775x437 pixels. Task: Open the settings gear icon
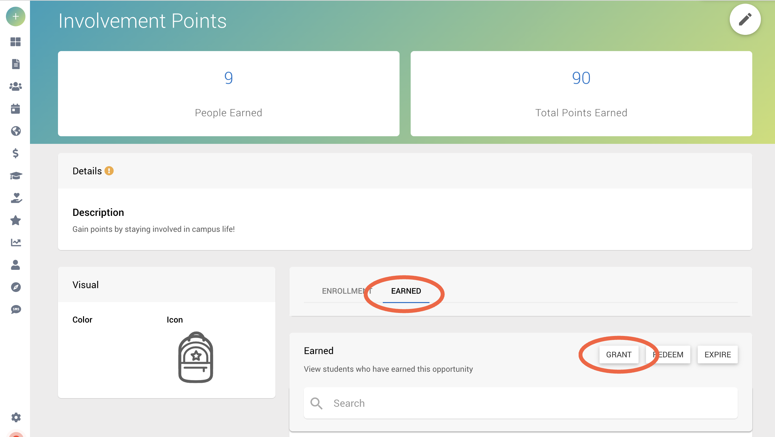tap(15, 417)
